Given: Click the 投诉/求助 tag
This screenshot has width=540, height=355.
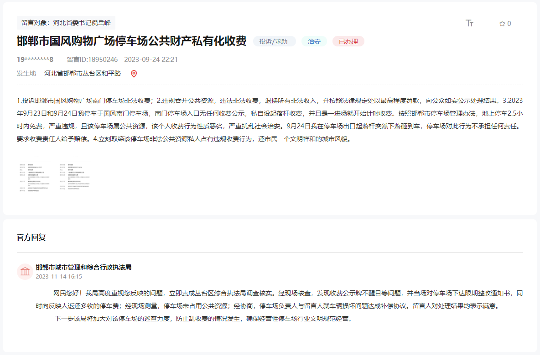Looking at the screenshot, I should coord(274,41).
